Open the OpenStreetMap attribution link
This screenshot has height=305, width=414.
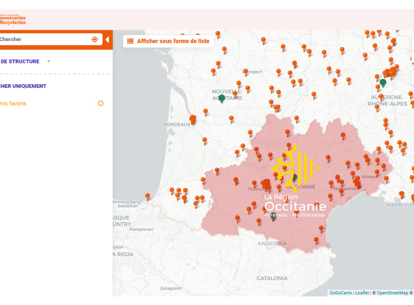click(392, 293)
